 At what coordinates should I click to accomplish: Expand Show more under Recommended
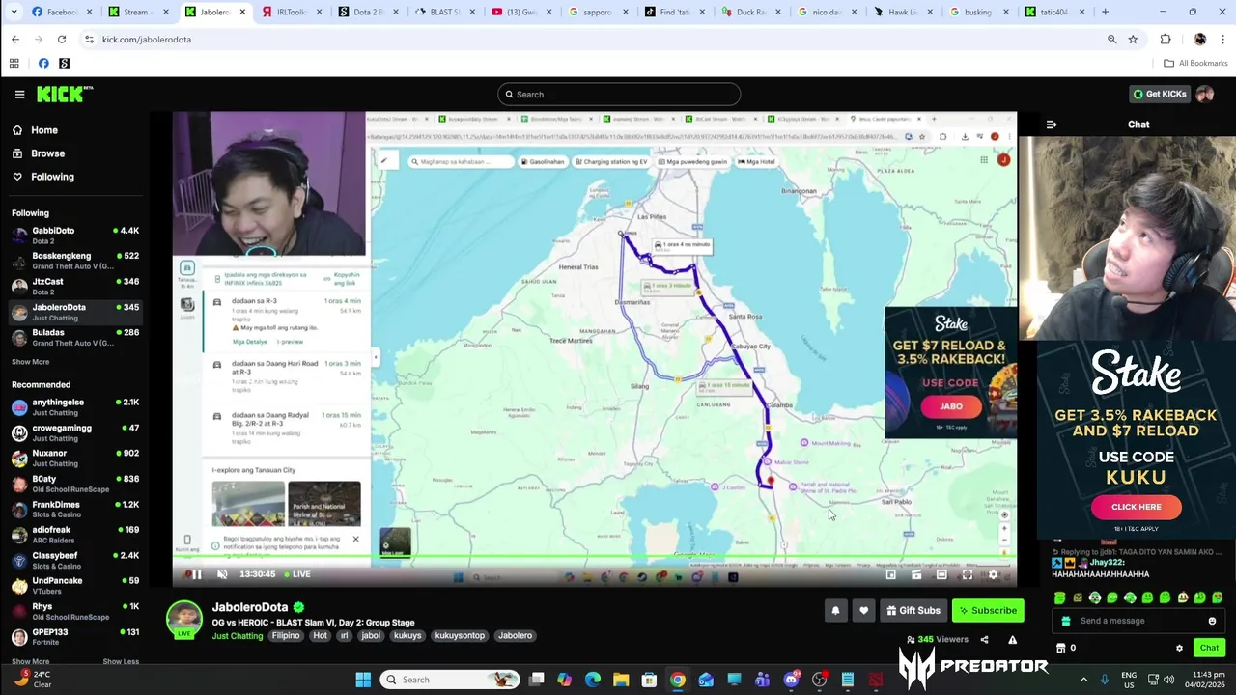[30, 661]
